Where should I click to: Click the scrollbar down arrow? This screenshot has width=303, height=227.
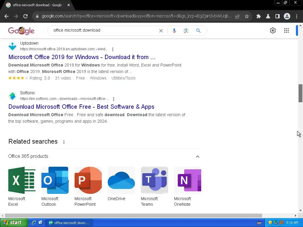tap(300, 210)
